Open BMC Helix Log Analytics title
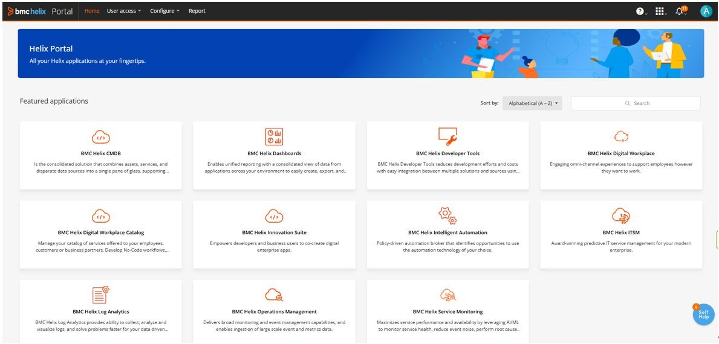The width and height of the screenshot is (719, 344). (101, 312)
